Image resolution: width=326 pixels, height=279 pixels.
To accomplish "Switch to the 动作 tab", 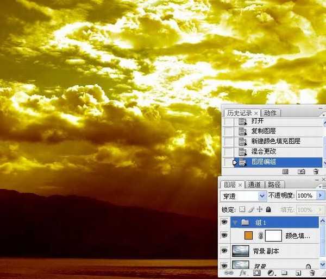I will [x=270, y=113].
